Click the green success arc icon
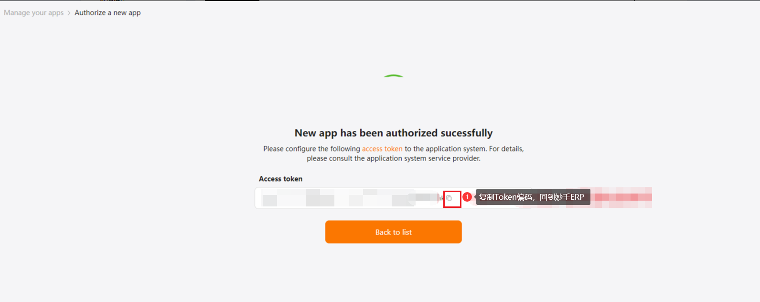 [x=394, y=76]
